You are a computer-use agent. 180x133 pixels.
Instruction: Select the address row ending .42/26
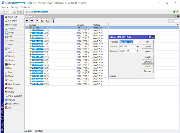tap(102, 30)
